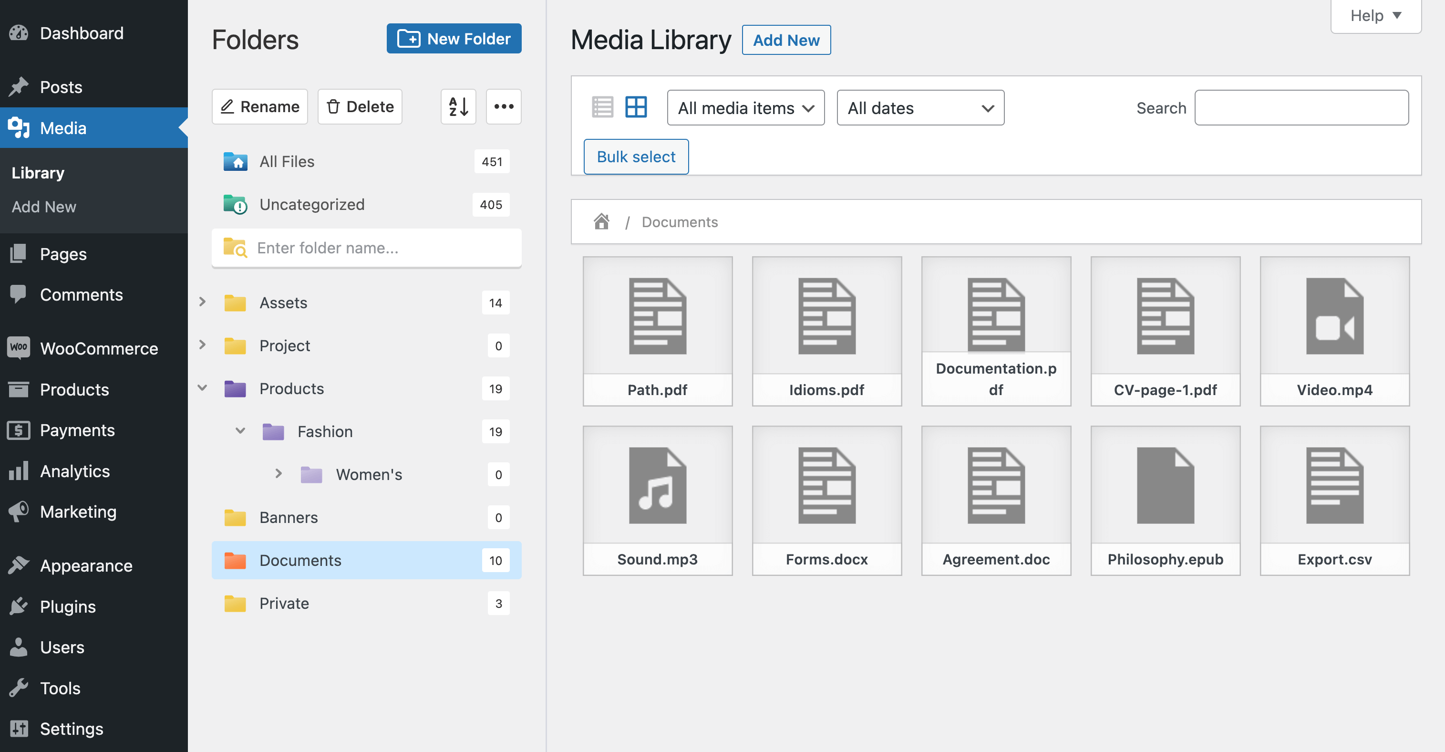Viewport: 1445px width, 752px height.
Task: Open the Help dropdown tab
Action: point(1375,16)
